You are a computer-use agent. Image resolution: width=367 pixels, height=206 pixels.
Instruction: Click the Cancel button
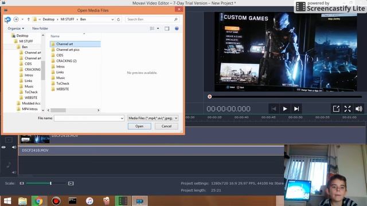click(166, 126)
